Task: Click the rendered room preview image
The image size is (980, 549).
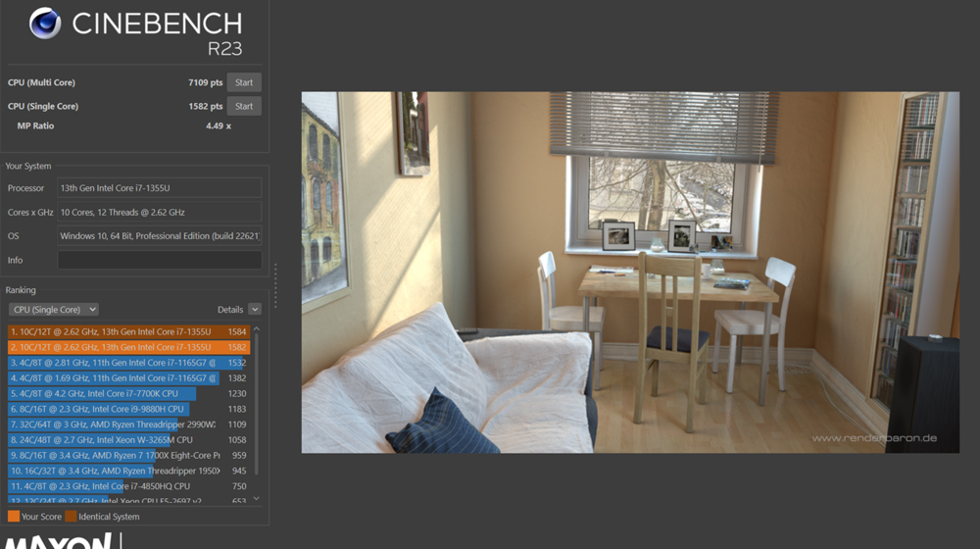Action: coord(630,273)
